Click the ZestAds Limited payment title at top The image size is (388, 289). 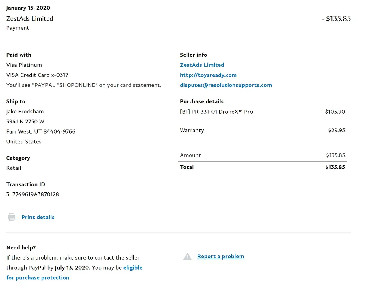(x=30, y=19)
